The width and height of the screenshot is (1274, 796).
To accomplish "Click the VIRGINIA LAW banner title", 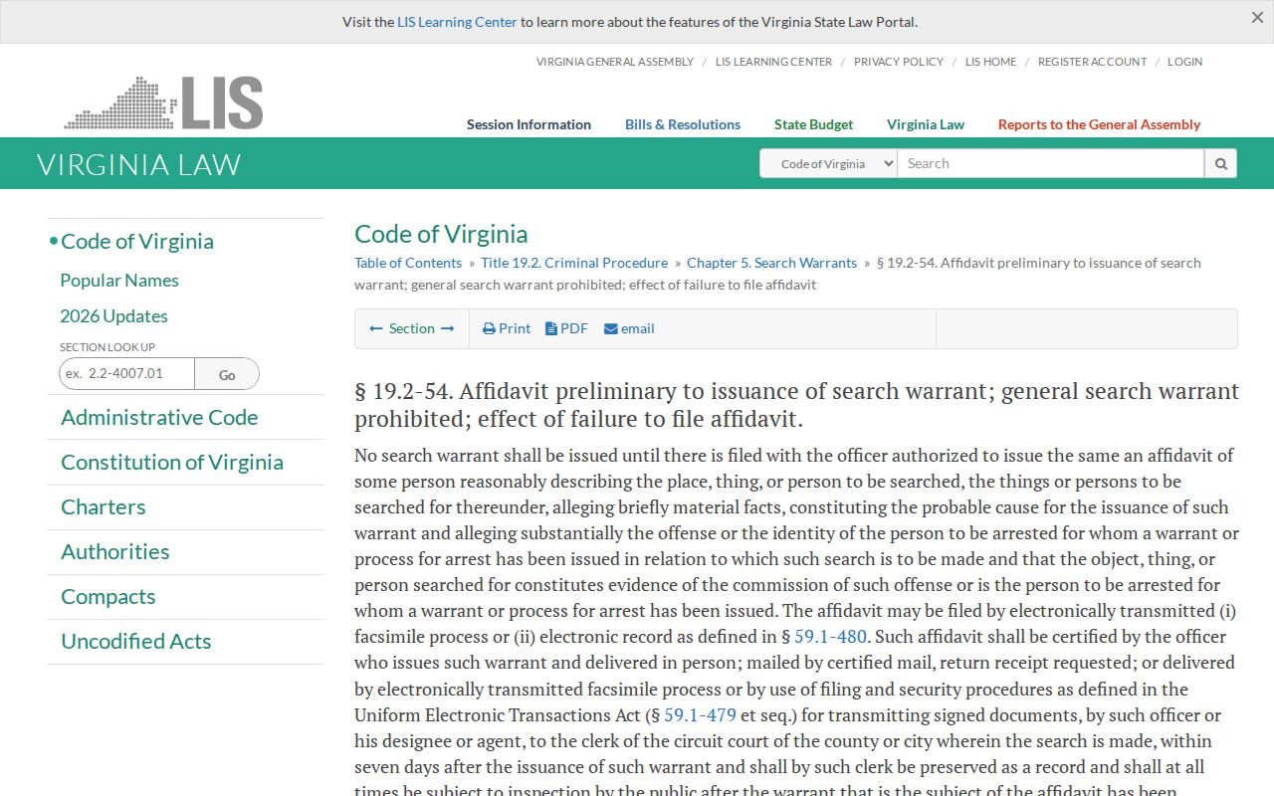I will [x=139, y=164].
